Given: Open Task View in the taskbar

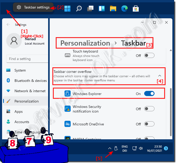Looking at the screenshot, I should (x=90, y=8).
